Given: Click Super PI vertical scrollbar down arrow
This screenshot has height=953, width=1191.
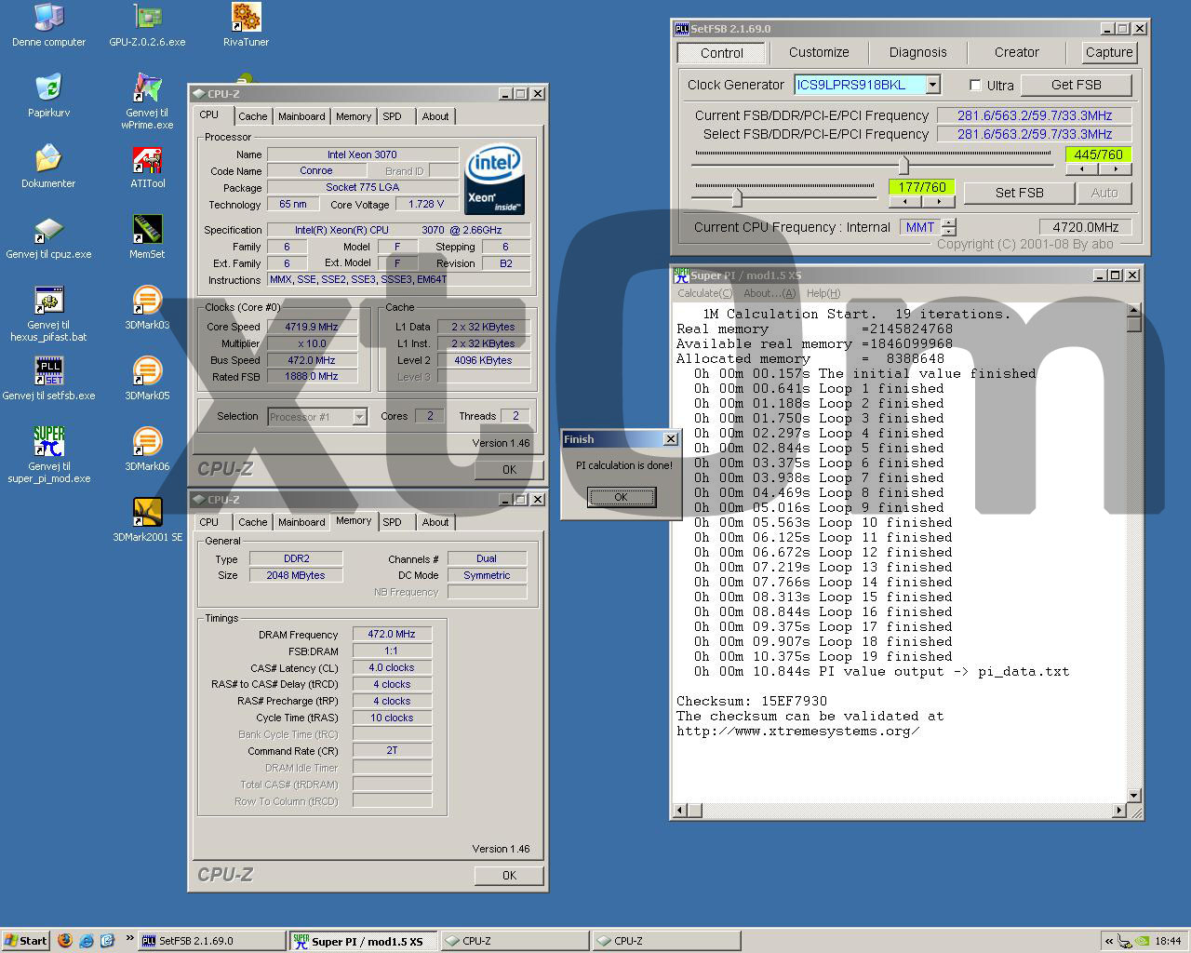Looking at the screenshot, I should 1134,795.
